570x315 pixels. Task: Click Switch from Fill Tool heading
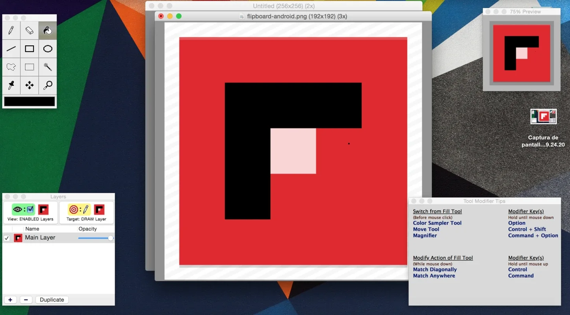pyautogui.click(x=437, y=211)
